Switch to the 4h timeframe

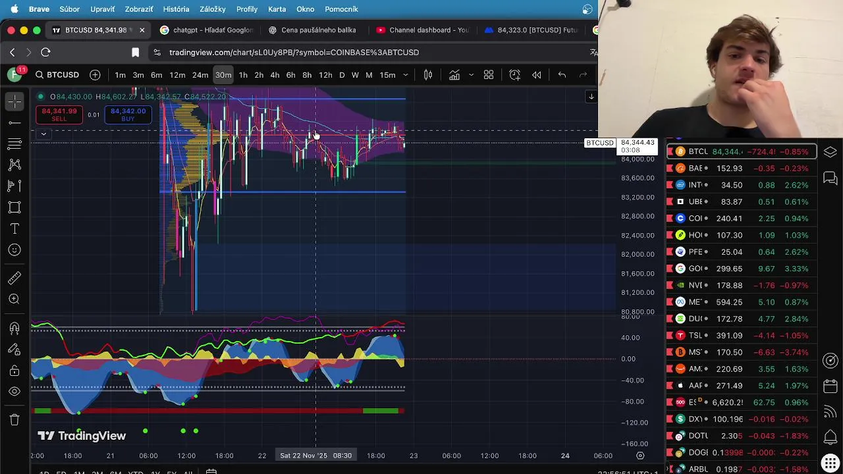click(275, 75)
